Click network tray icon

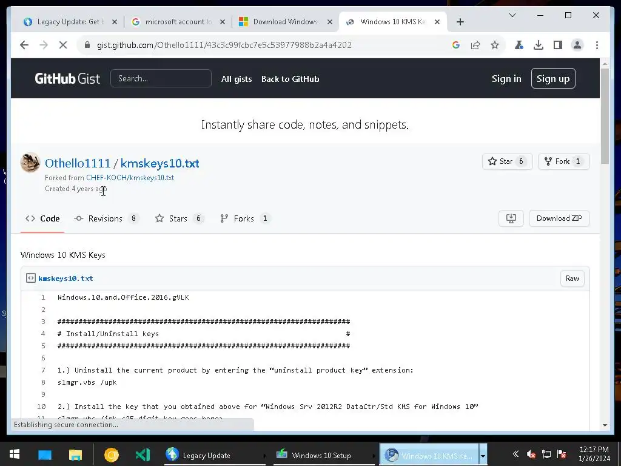546,454
